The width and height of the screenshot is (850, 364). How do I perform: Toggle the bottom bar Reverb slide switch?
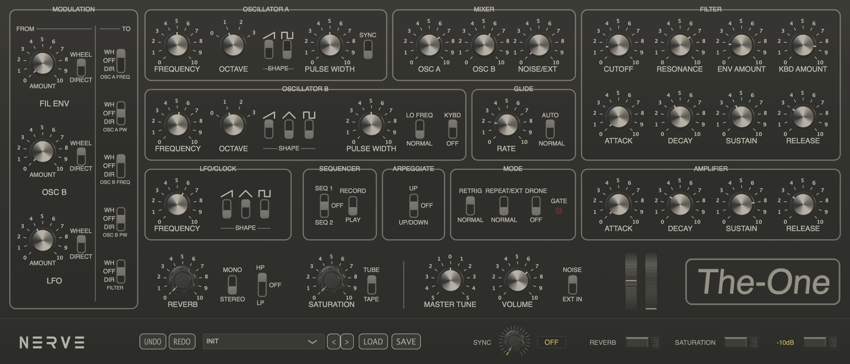point(643,343)
